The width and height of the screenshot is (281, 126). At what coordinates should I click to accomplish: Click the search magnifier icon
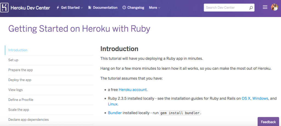click(x=251, y=8)
